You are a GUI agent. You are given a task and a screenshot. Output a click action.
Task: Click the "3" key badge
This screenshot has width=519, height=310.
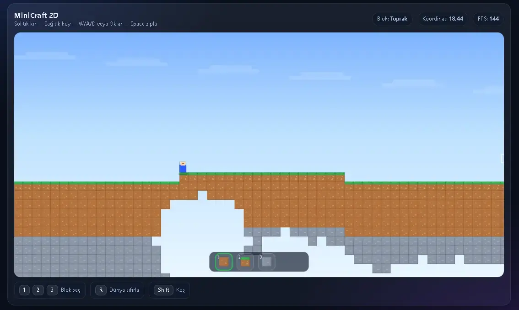click(52, 290)
